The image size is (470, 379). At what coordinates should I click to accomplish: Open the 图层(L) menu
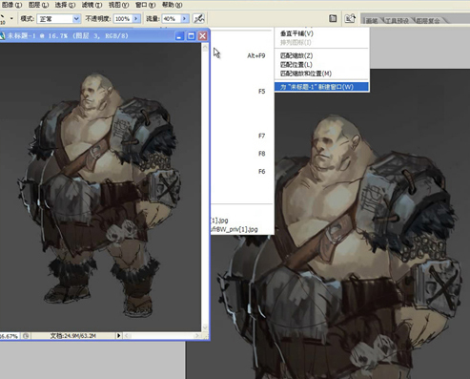pos(38,5)
